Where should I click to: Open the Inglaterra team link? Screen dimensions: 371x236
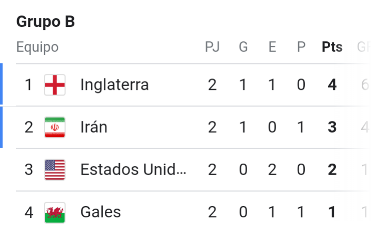(x=115, y=85)
